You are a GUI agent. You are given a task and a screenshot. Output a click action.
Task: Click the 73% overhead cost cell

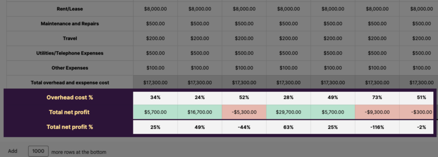point(377,97)
